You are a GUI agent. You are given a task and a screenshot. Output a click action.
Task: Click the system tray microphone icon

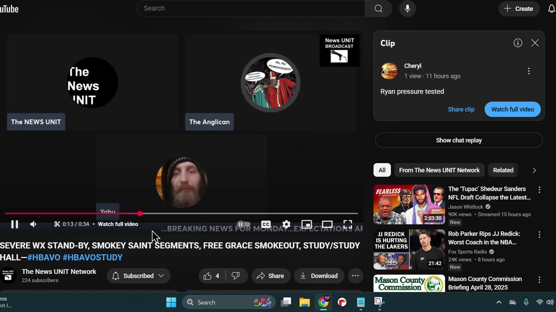pyautogui.click(x=526, y=302)
